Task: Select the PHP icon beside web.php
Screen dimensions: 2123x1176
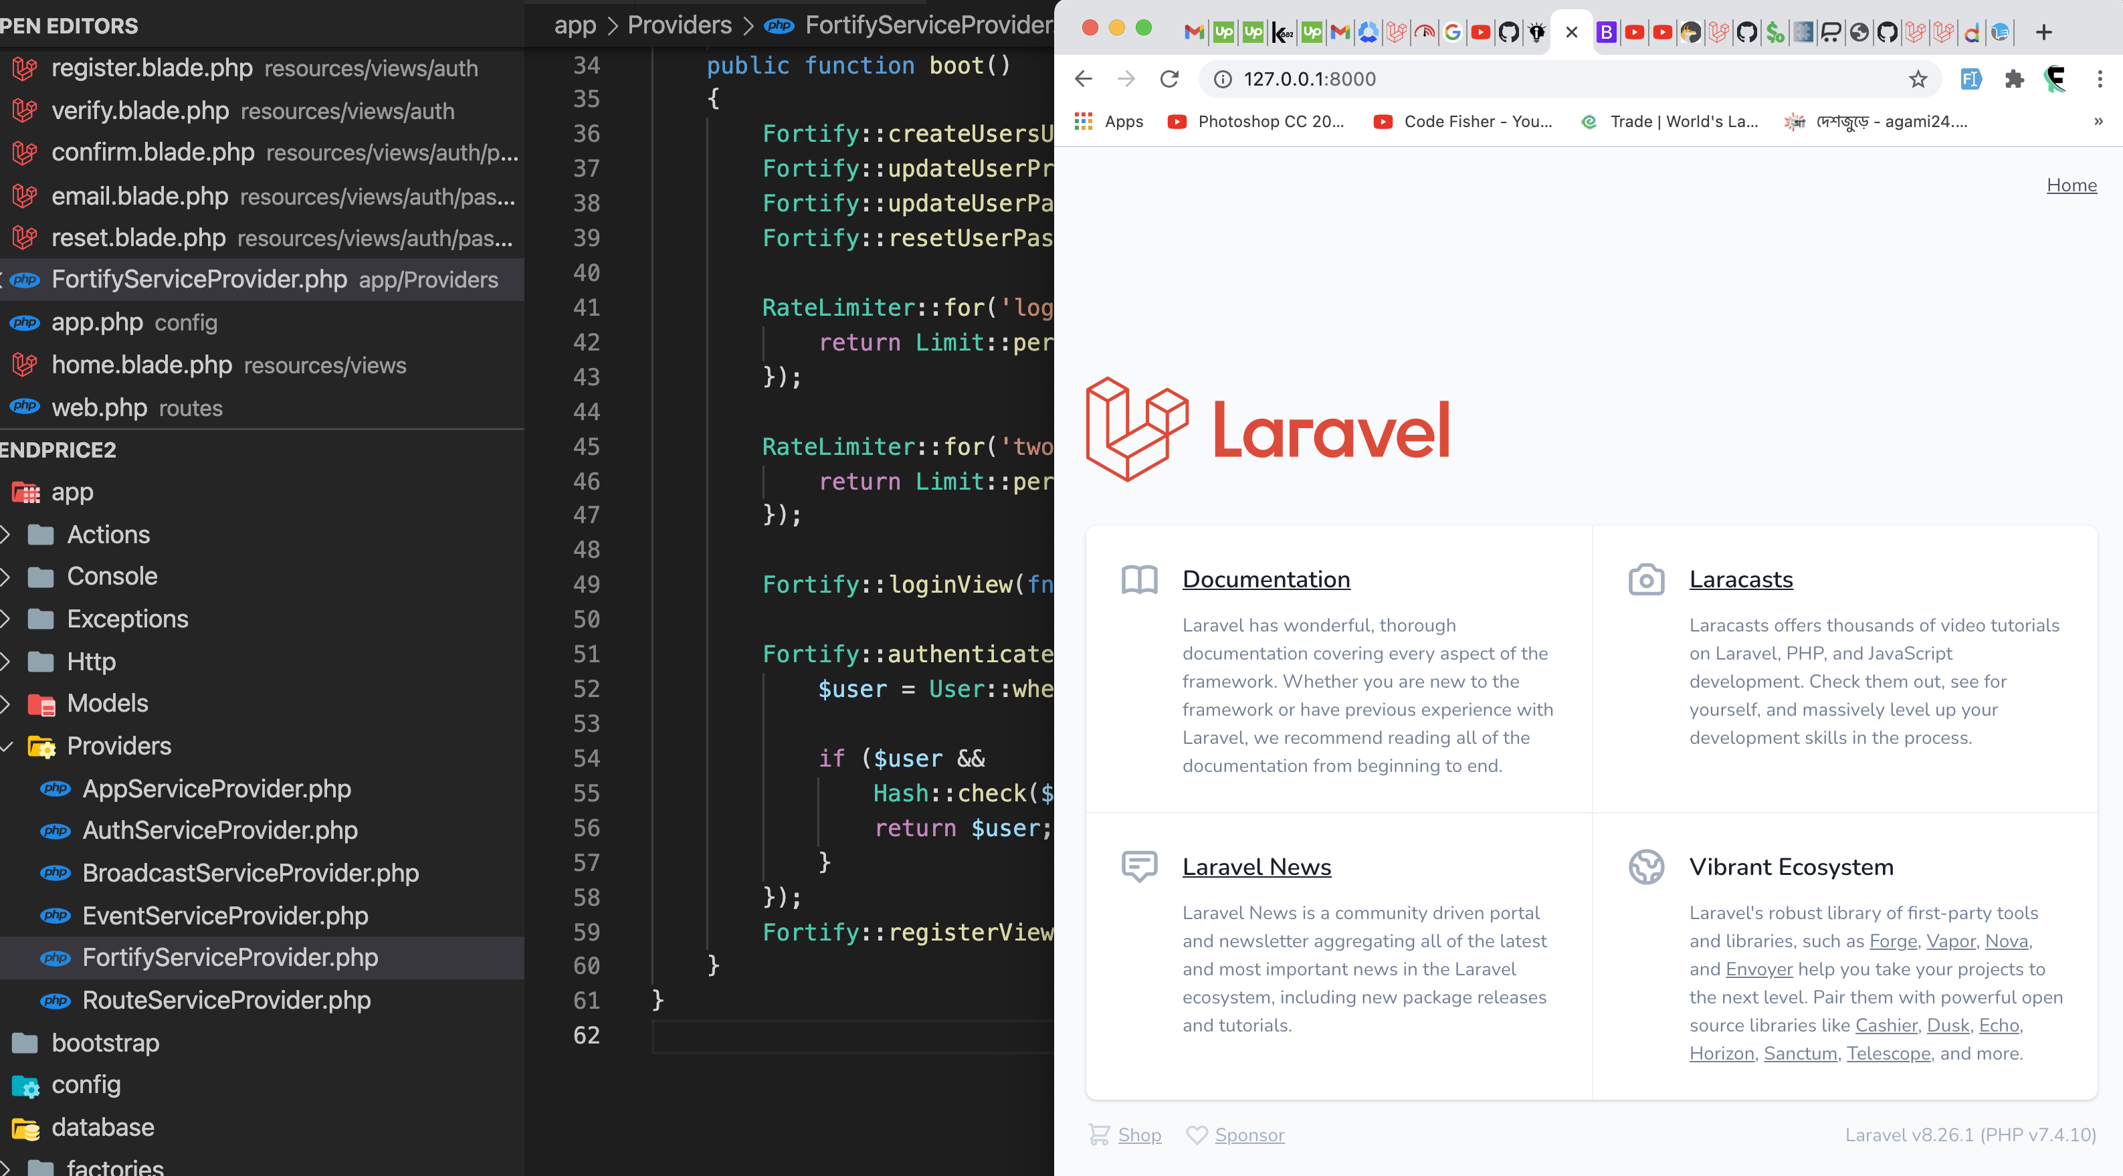Action: tap(24, 406)
